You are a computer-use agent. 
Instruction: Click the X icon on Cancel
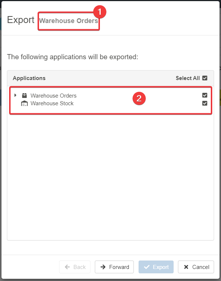(186, 267)
